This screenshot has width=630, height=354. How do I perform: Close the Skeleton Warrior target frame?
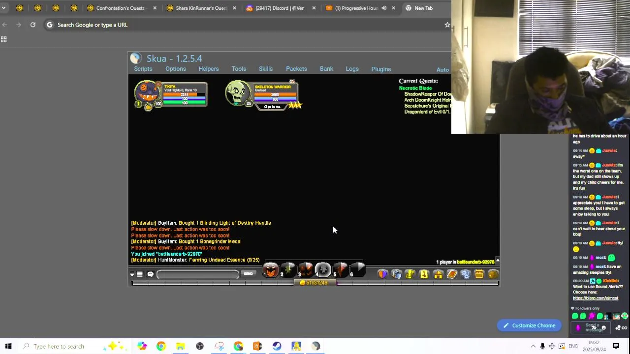292,82
